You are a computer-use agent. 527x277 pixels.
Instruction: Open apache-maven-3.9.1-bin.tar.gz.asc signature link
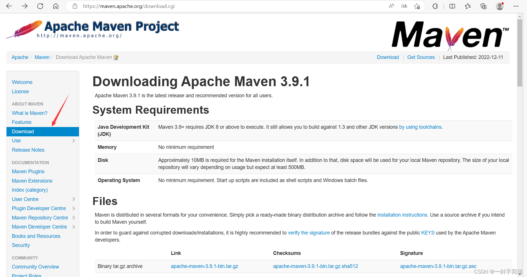pyautogui.click(x=438, y=266)
